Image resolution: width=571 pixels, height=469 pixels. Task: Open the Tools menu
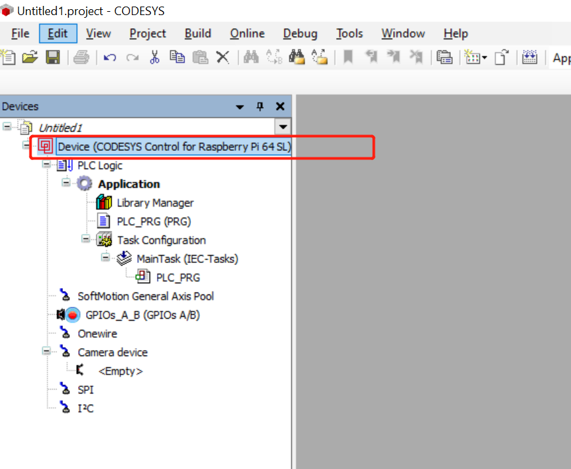pyautogui.click(x=349, y=33)
